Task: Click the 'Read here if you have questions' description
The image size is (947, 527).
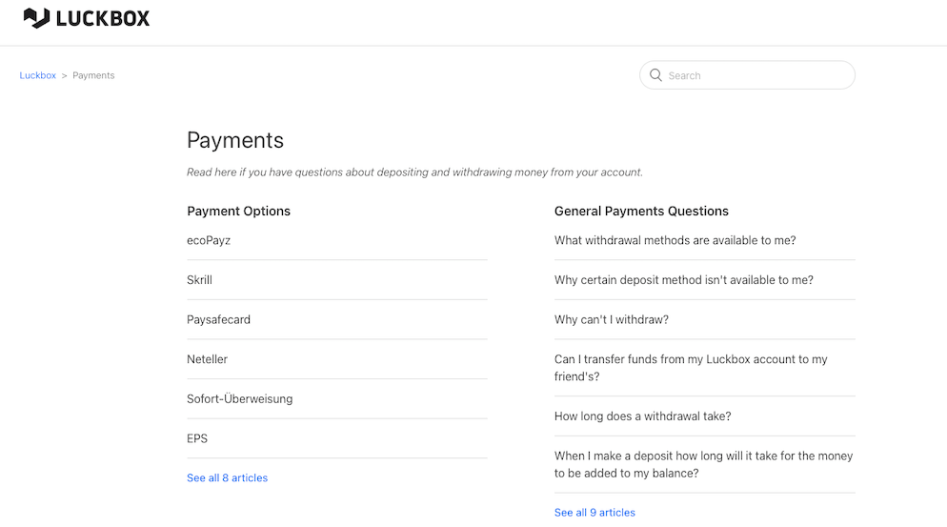Action: [x=415, y=172]
